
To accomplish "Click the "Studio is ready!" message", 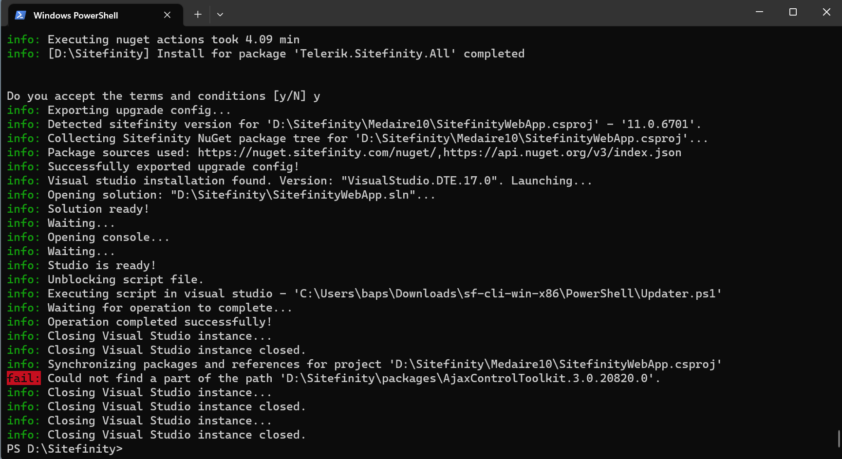I will [x=101, y=265].
